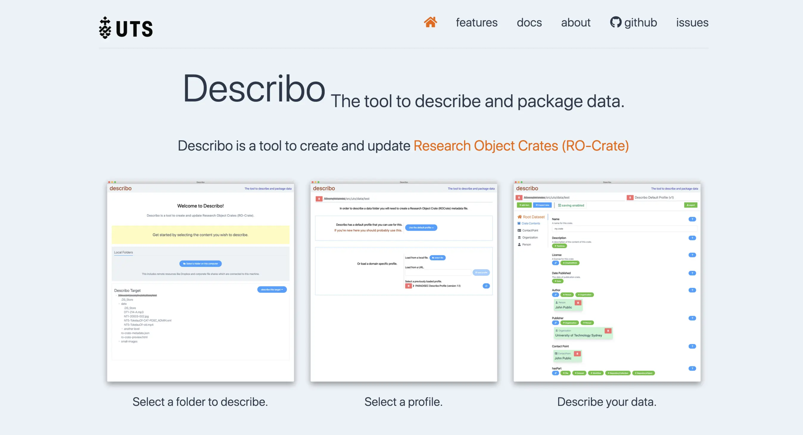Click the GitHub octocat icon
Screen dimensions: 803x435
pyautogui.click(x=616, y=22)
